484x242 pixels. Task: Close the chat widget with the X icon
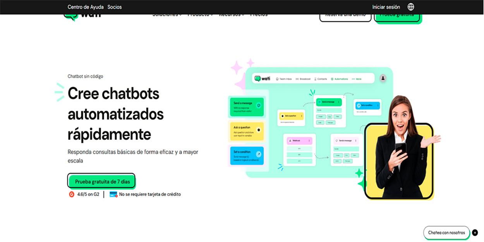click(475, 233)
